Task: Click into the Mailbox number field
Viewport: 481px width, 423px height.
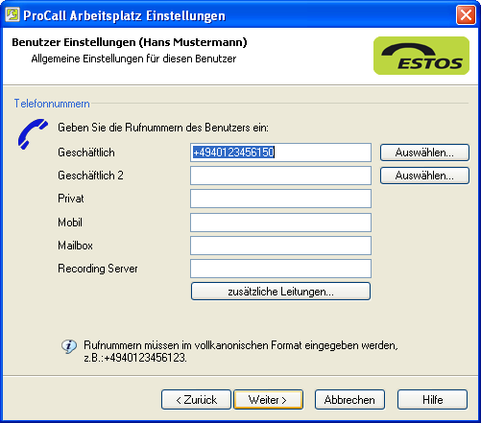Action: pos(280,246)
